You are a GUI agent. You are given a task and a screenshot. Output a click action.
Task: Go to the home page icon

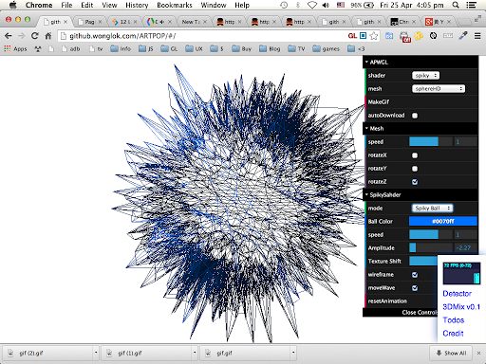coord(48,36)
